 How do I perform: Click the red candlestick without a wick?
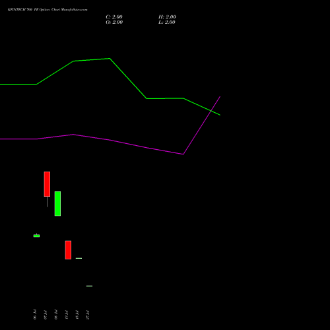(x=68, y=250)
